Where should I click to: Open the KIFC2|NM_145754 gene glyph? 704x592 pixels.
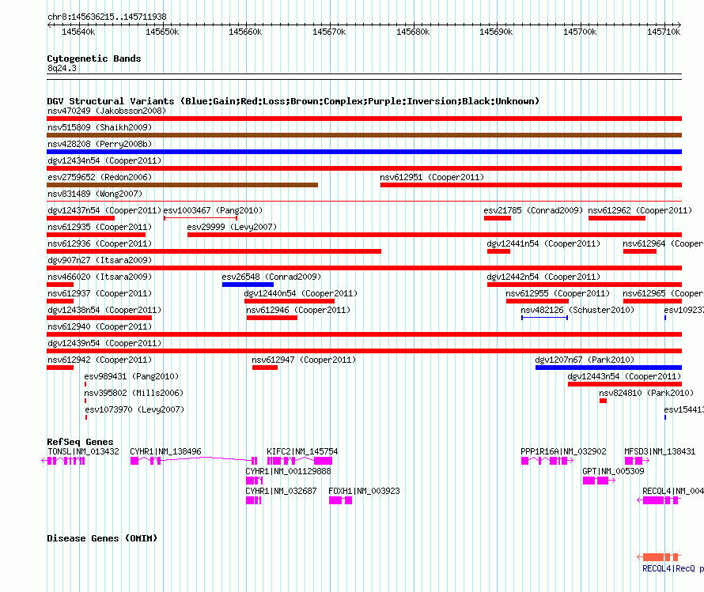(300, 461)
